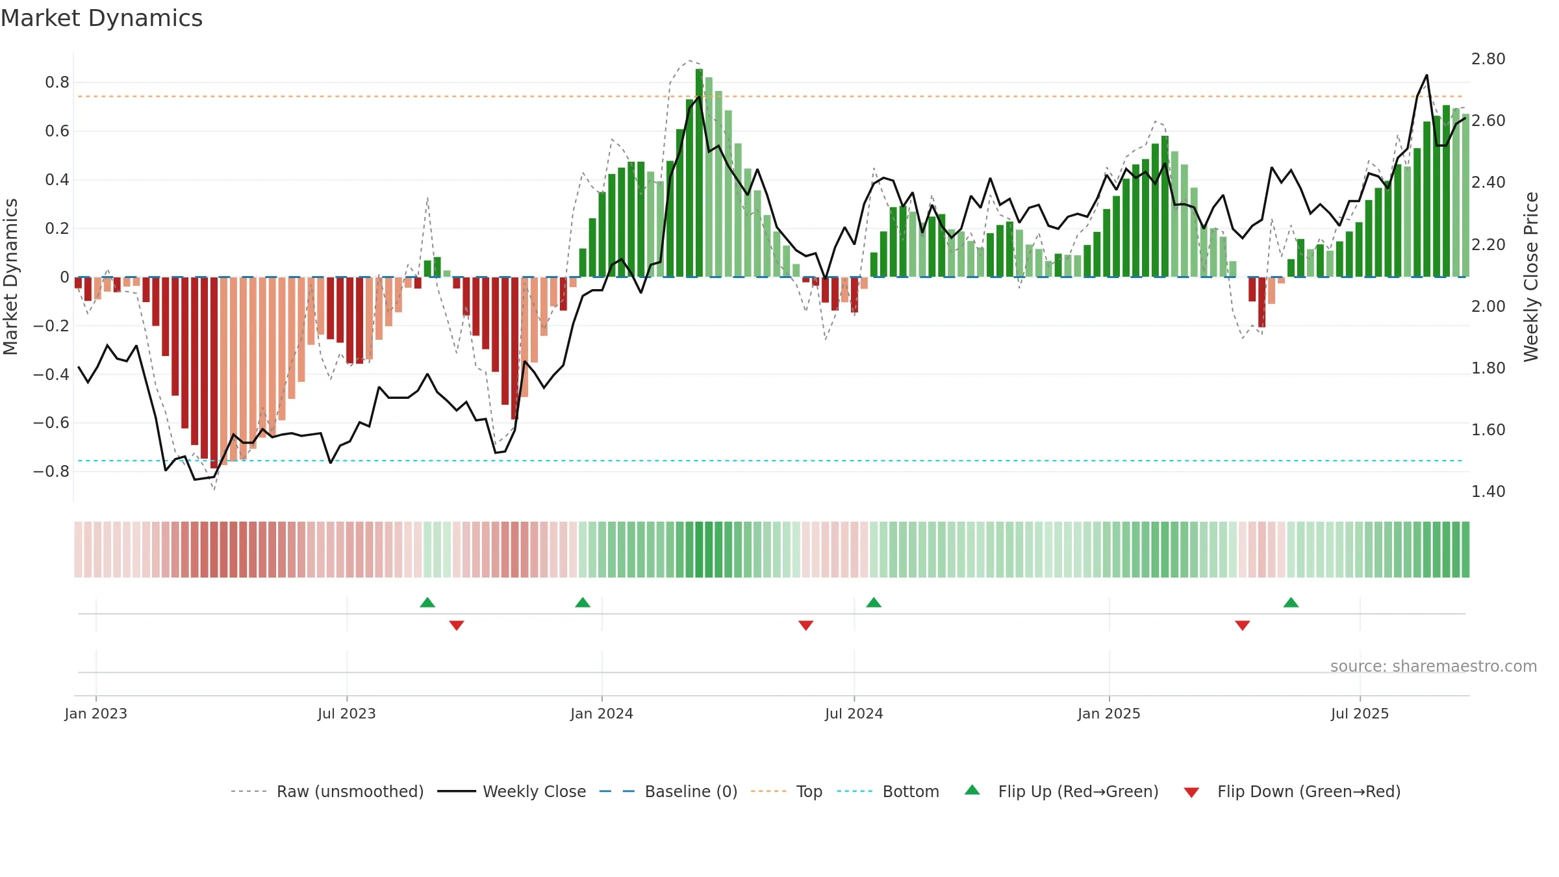
Task: Click the vertical Market Dynamics axis title
Action: [x=10, y=277]
